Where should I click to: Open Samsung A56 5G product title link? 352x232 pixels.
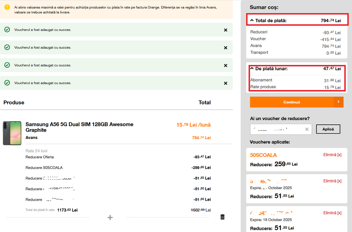(x=79, y=127)
